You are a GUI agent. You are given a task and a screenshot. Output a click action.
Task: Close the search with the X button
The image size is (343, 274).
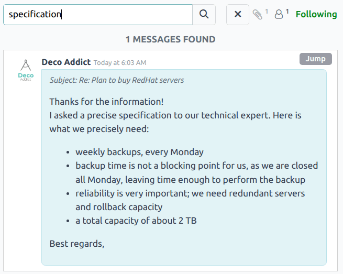(x=237, y=14)
